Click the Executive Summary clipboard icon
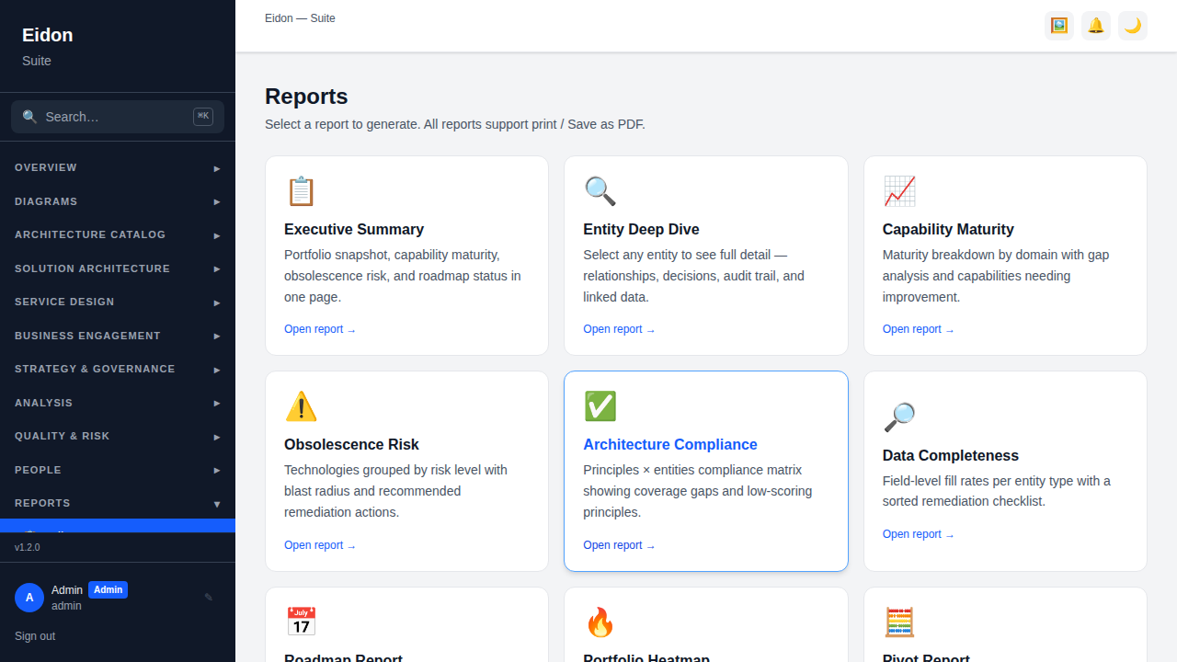Screen dimensions: 1177x662 pos(301,191)
